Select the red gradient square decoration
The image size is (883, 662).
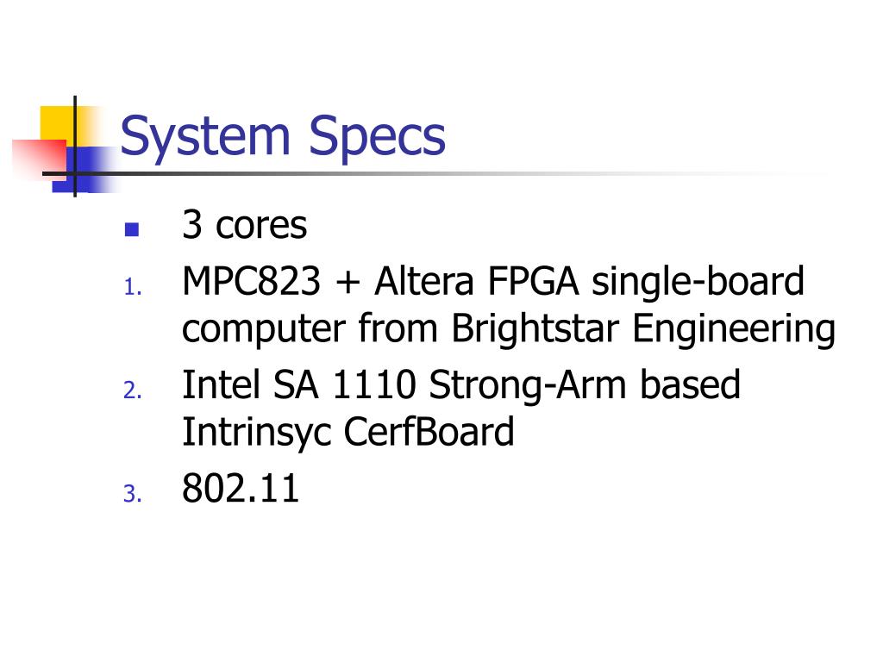(40, 159)
